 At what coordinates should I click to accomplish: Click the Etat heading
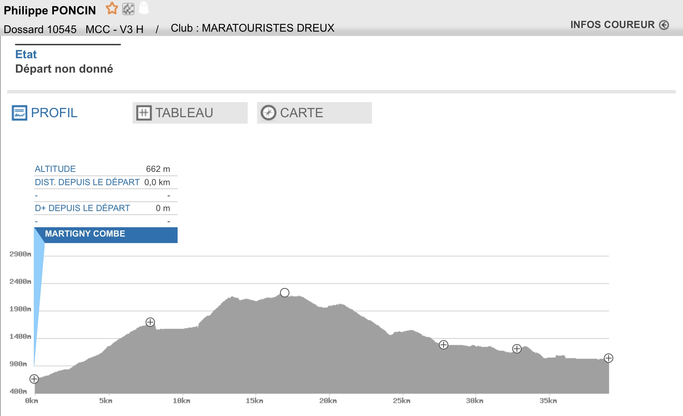(x=26, y=54)
